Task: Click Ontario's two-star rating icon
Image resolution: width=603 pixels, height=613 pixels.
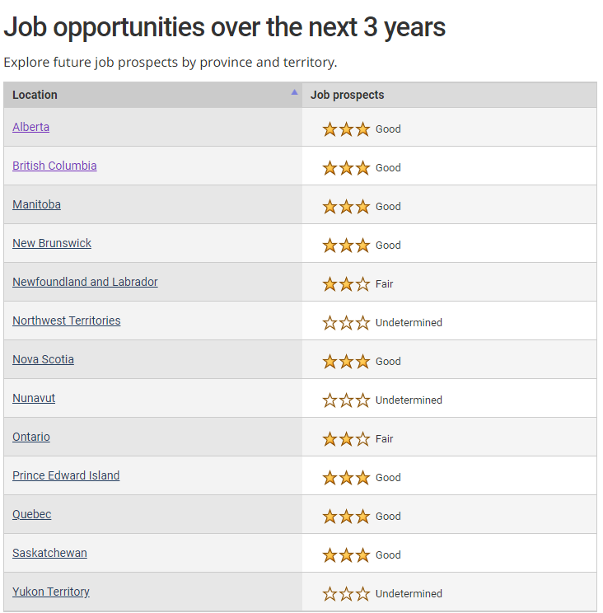Action: click(346, 439)
